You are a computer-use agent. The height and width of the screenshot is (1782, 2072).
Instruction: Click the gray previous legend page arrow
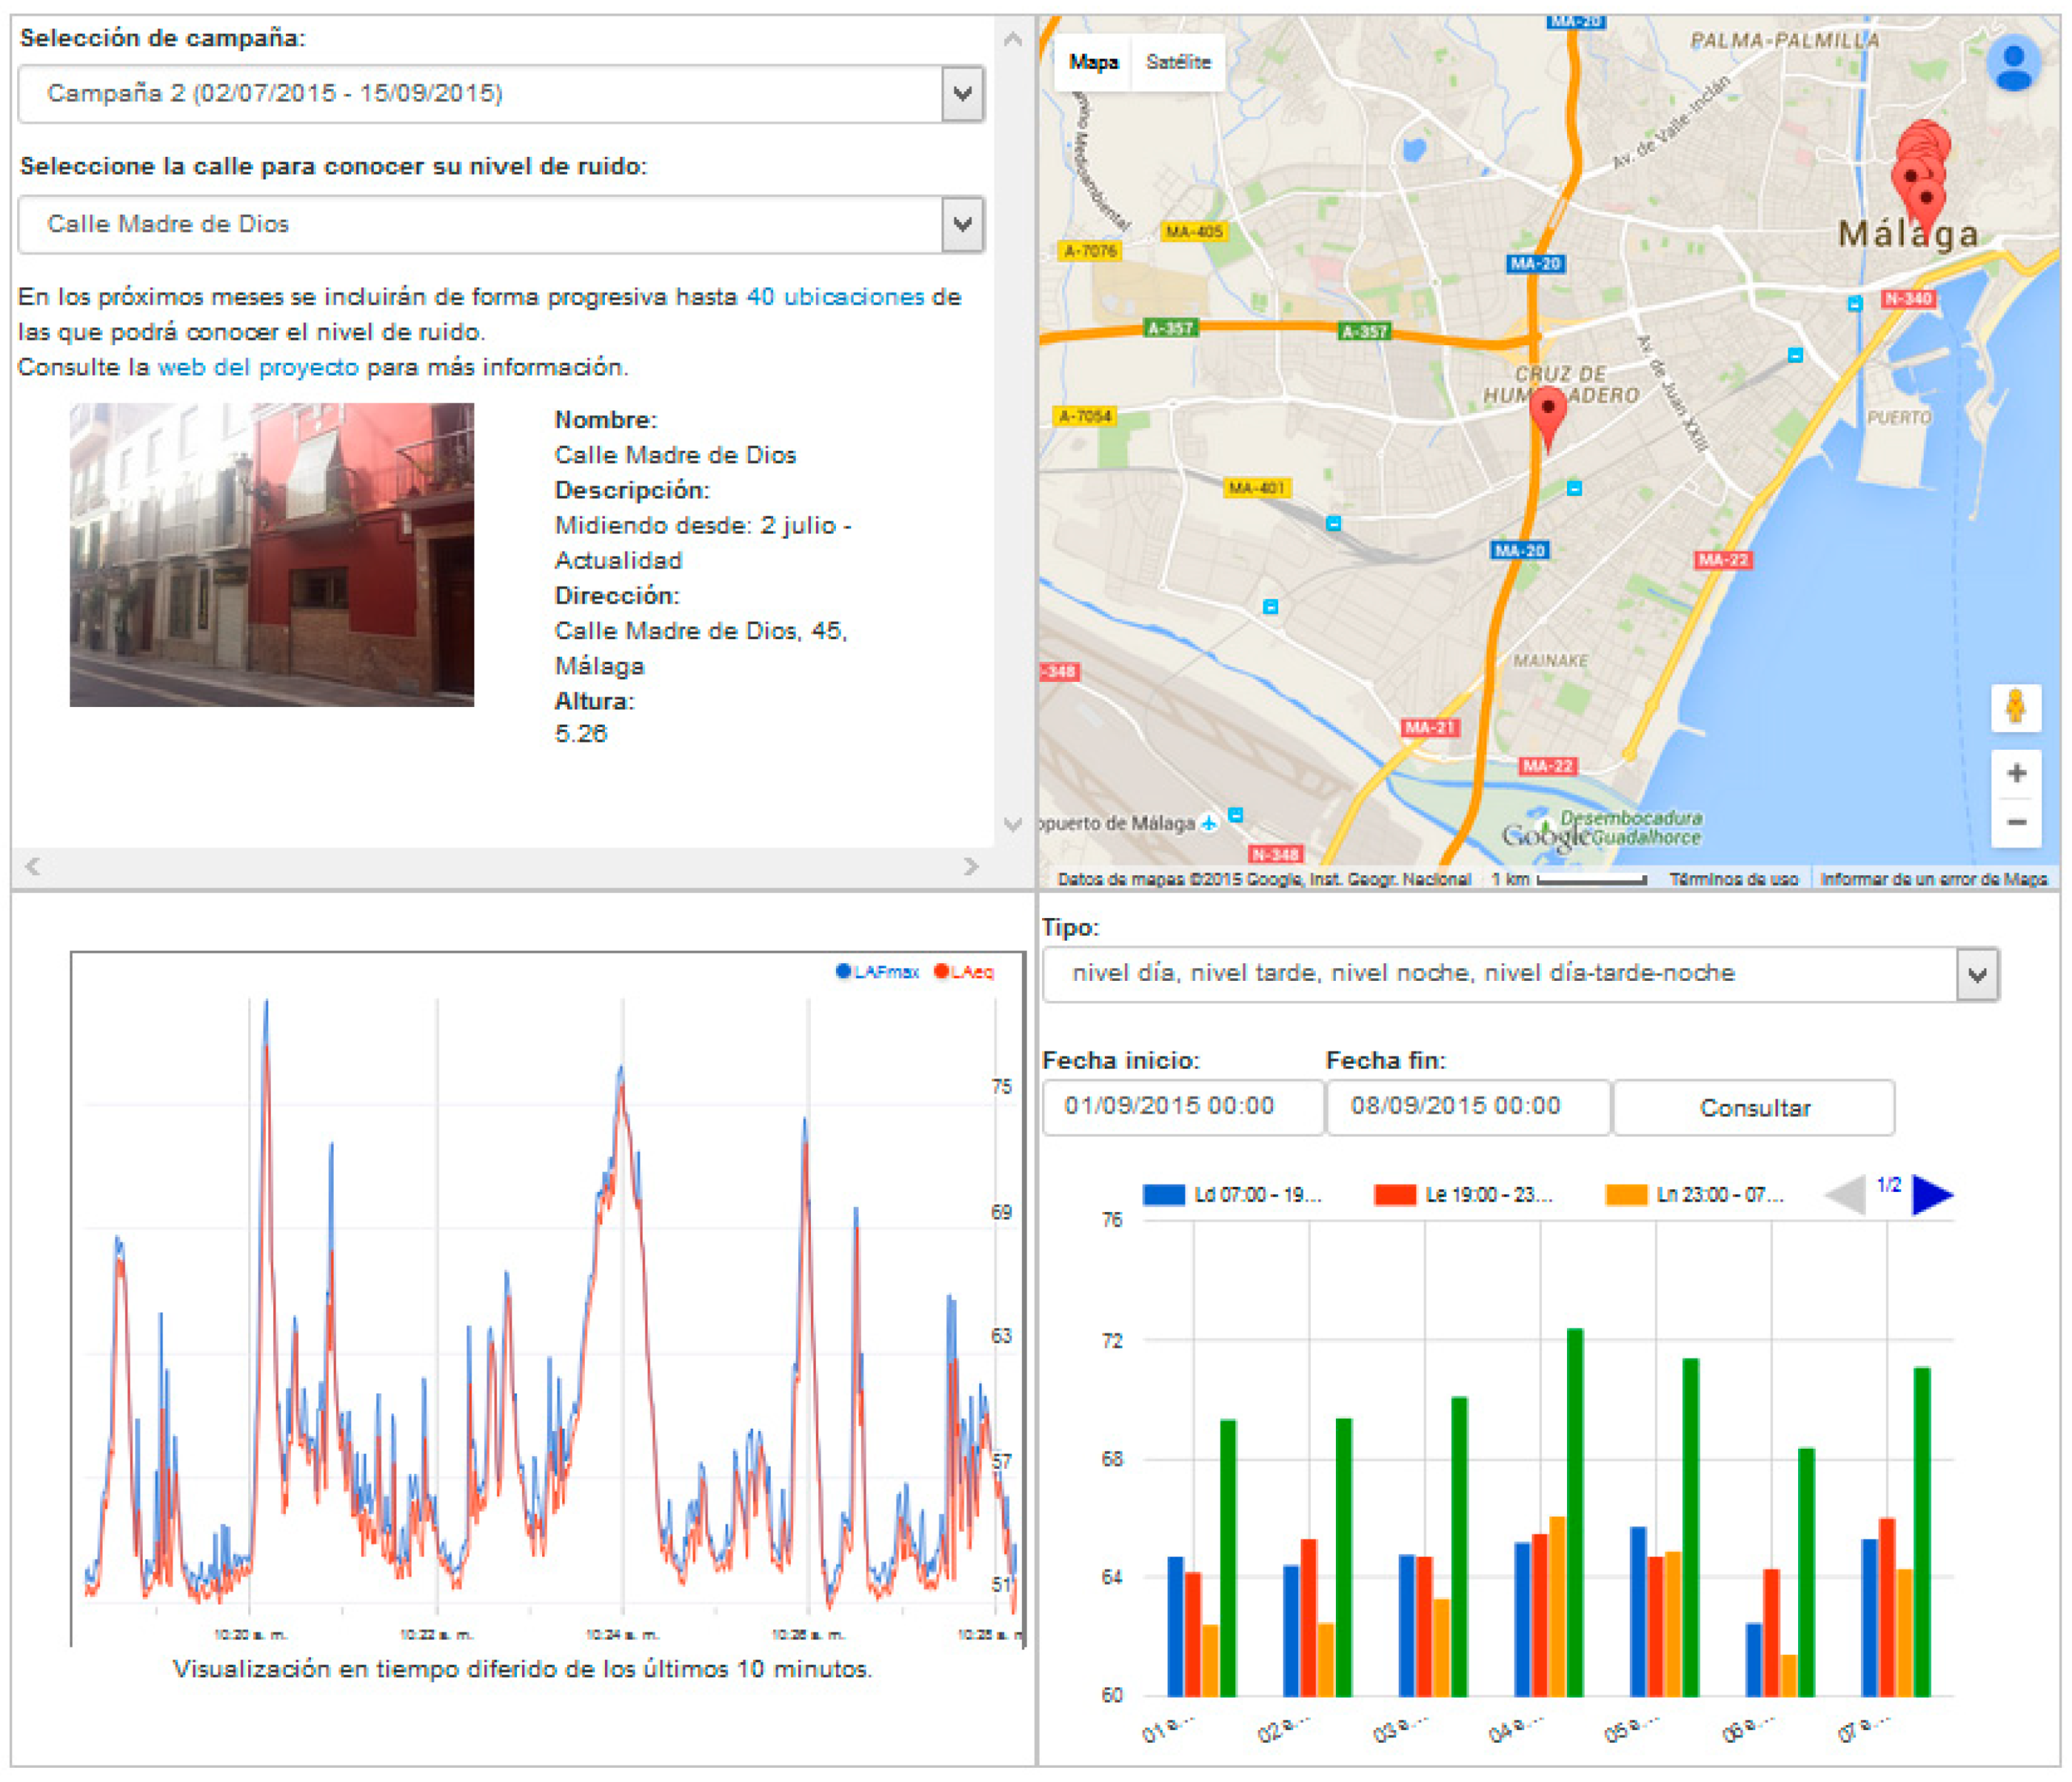tap(1847, 1194)
